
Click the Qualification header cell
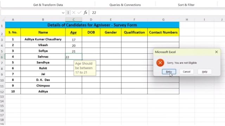(x=134, y=32)
